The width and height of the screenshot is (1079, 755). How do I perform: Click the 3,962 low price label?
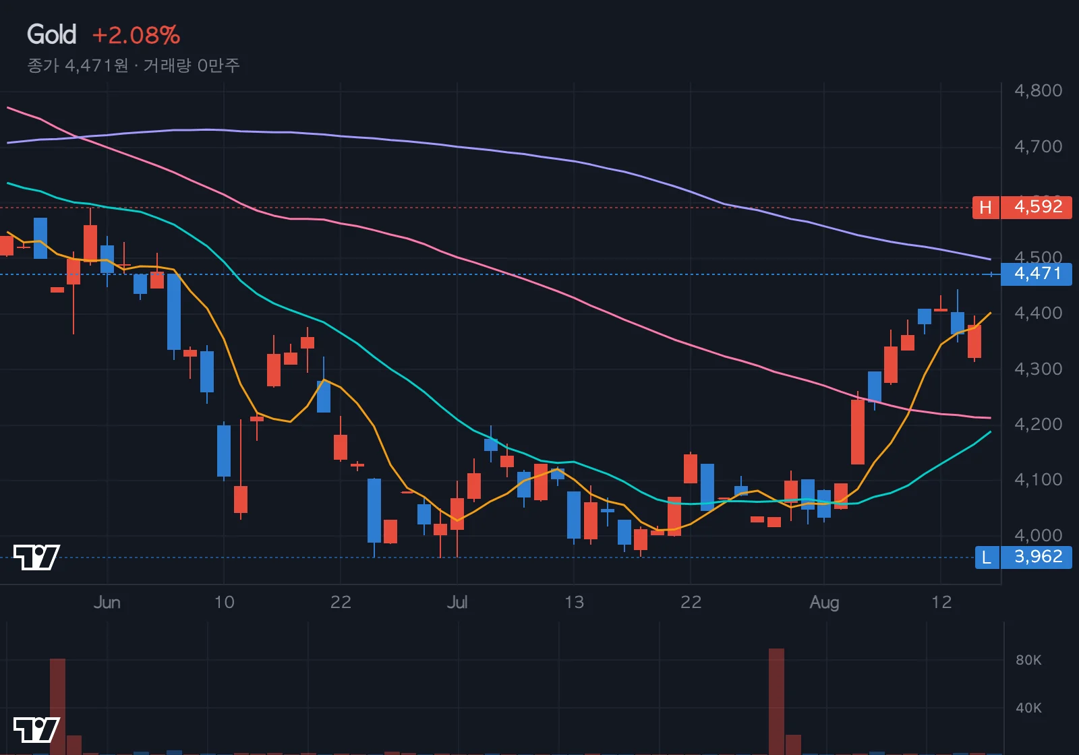(1037, 557)
